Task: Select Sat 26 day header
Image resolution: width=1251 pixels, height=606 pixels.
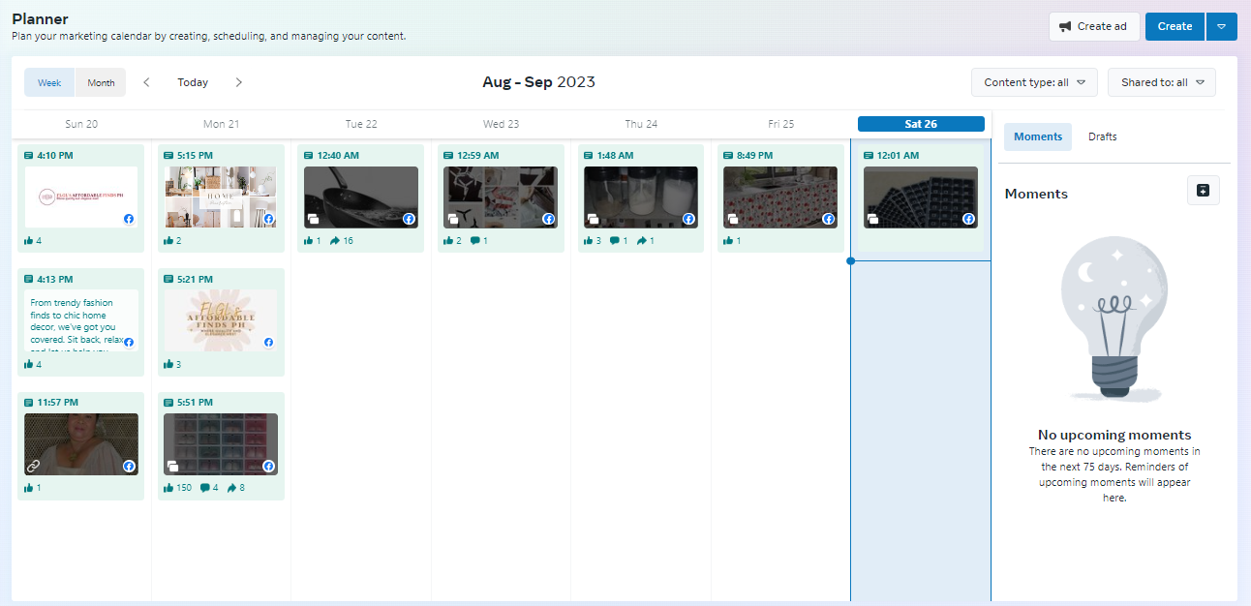Action: pyautogui.click(x=921, y=124)
